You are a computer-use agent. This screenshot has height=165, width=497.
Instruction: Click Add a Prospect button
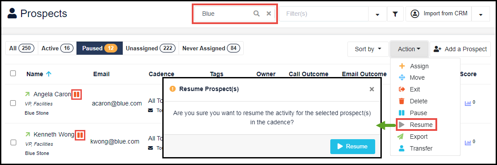click(x=460, y=49)
